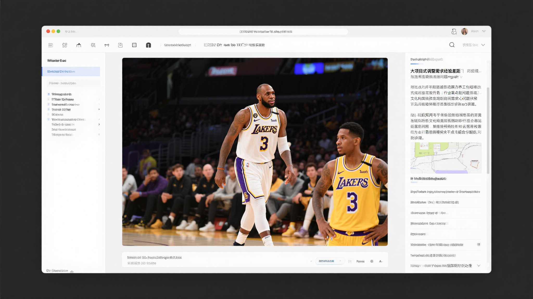Open search with the magnifier icon
533x299 pixels.
[452, 45]
